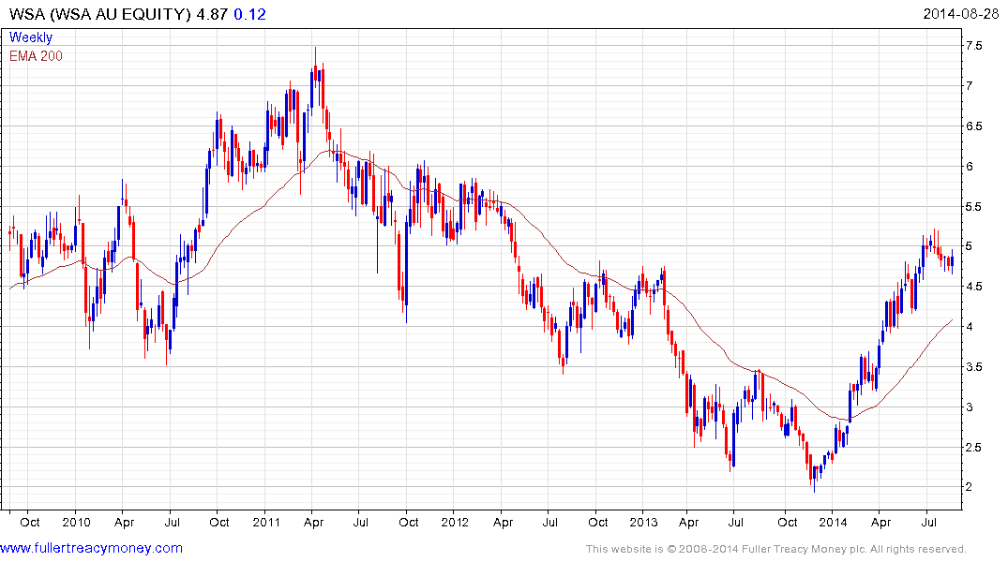The width and height of the screenshot is (1008, 562).
Task: Click the 2013 year axis label
Action: coord(643,522)
